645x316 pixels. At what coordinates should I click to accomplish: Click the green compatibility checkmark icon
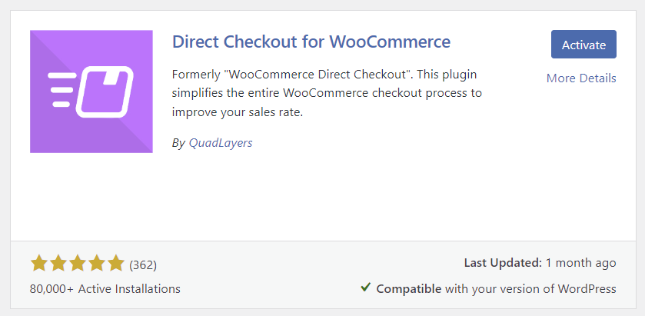366,288
